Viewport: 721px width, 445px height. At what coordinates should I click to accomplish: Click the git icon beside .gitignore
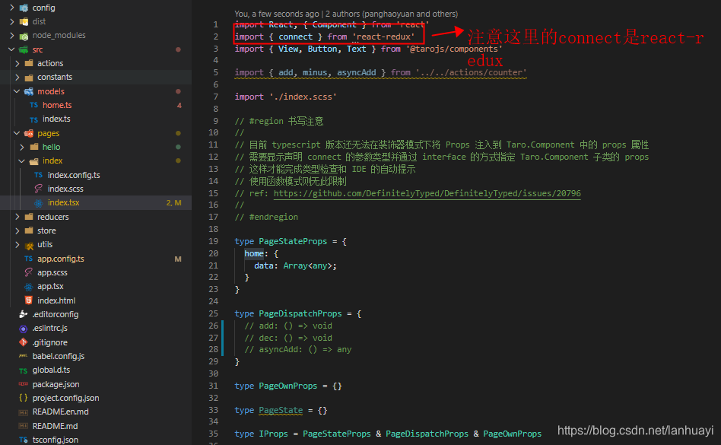click(x=23, y=342)
